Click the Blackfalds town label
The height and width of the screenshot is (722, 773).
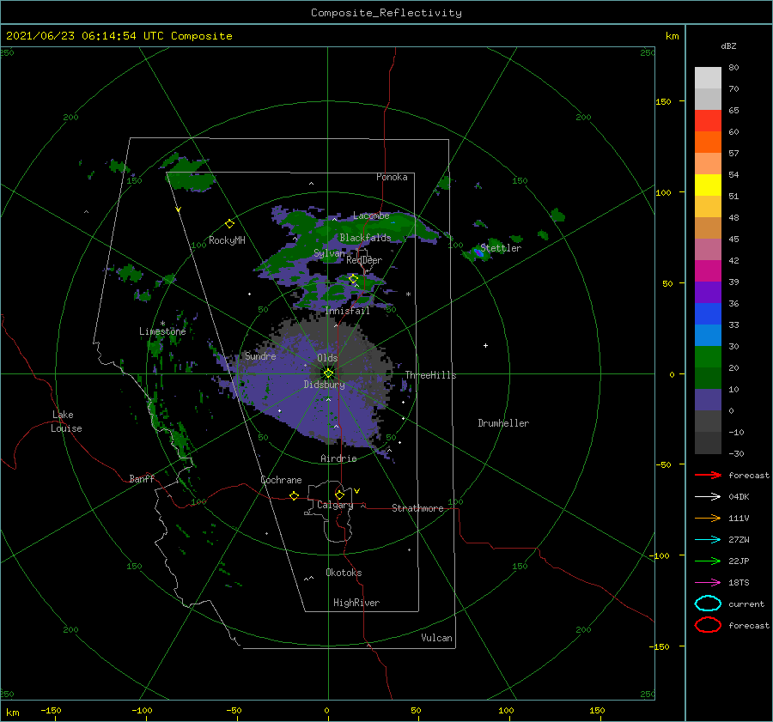tap(365, 238)
